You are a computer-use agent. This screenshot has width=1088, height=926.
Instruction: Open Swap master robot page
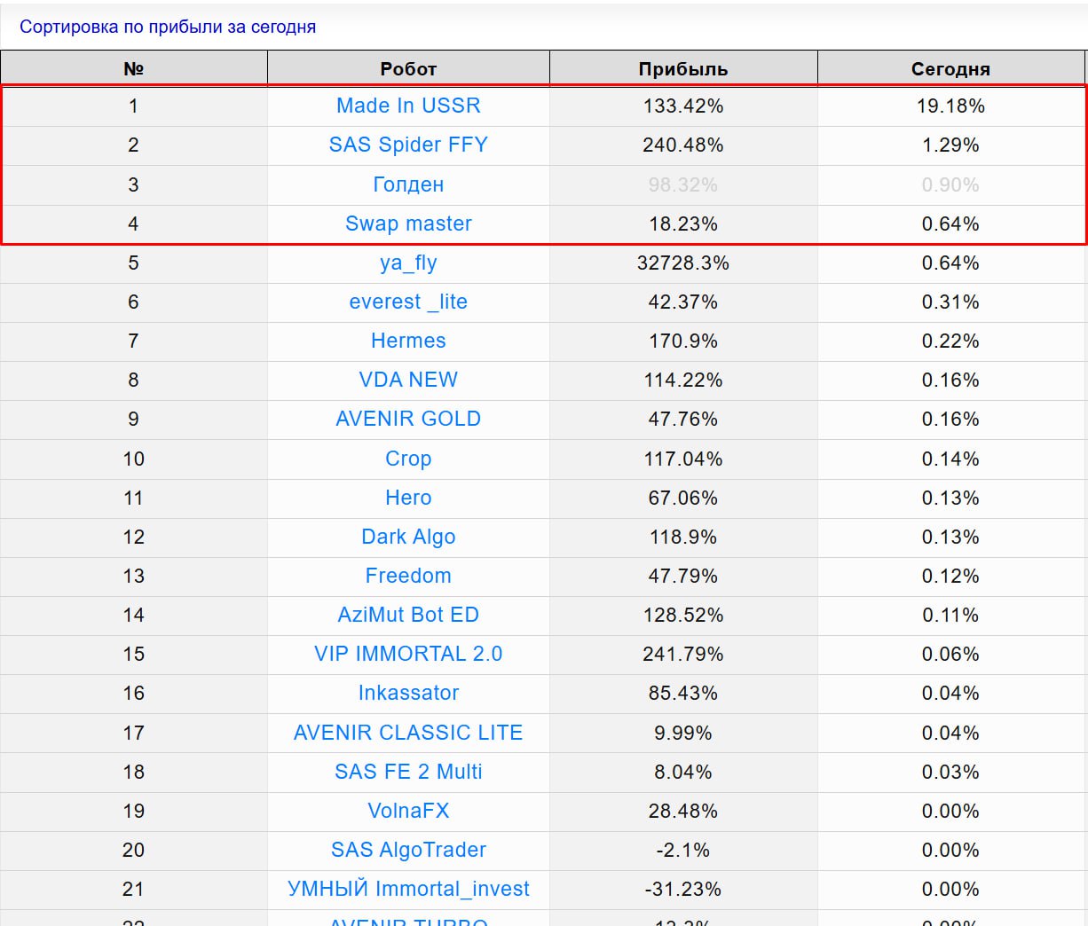(408, 224)
